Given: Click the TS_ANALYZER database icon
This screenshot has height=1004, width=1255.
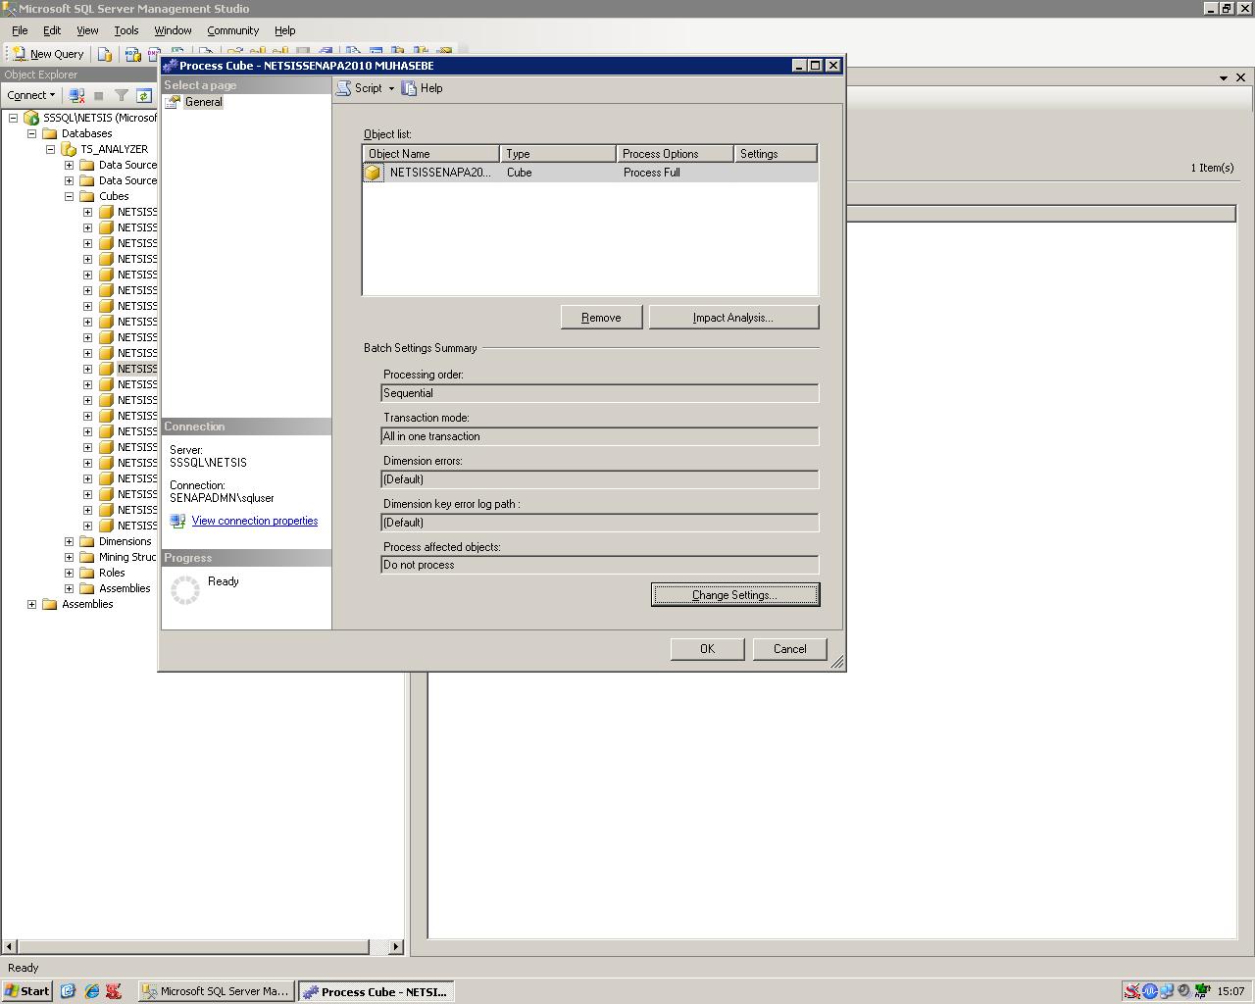Looking at the screenshot, I should click(69, 149).
